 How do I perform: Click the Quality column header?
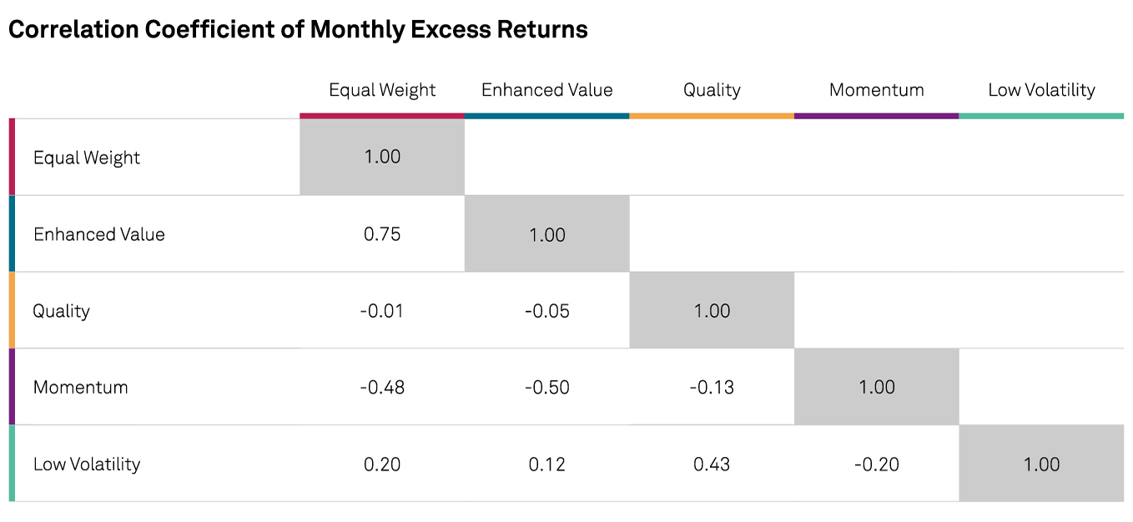(x=712, y=90)
